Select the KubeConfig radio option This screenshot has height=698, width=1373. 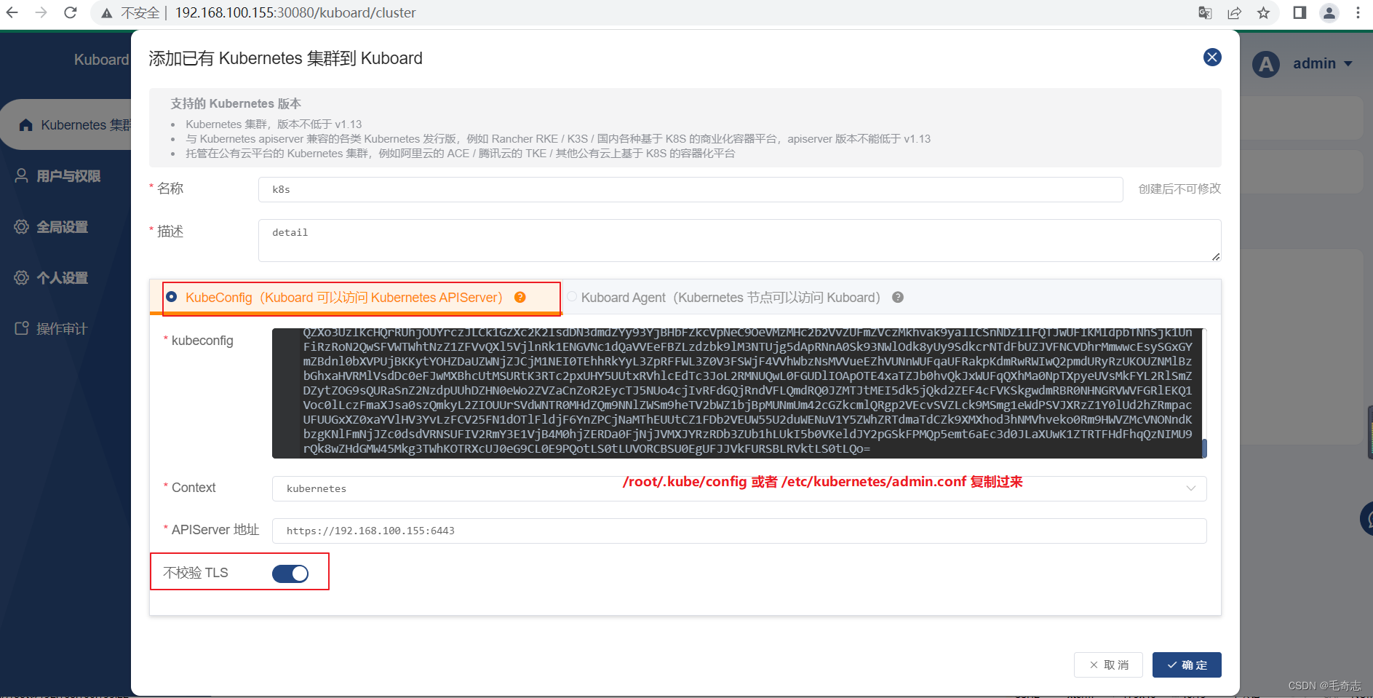click(172, 297)
